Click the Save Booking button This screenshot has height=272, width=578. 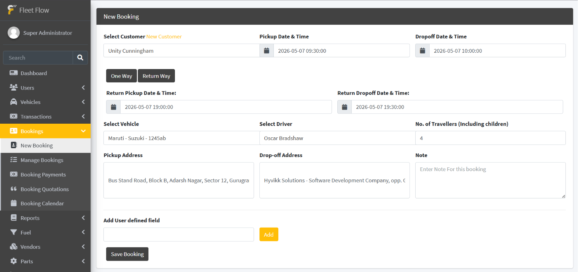coord(127,254)
